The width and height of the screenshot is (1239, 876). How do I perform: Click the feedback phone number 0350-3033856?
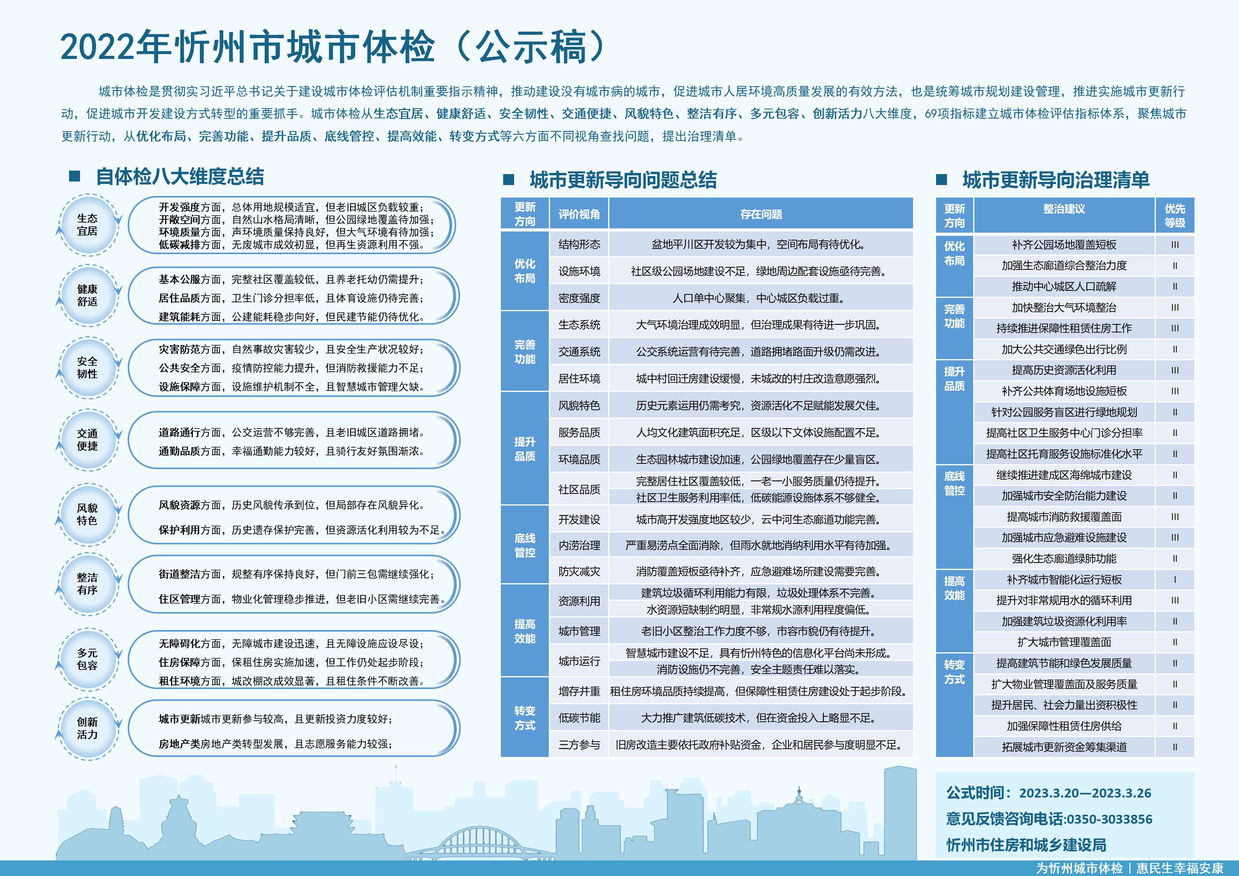pyautogui.click(x=1109, y=819)
